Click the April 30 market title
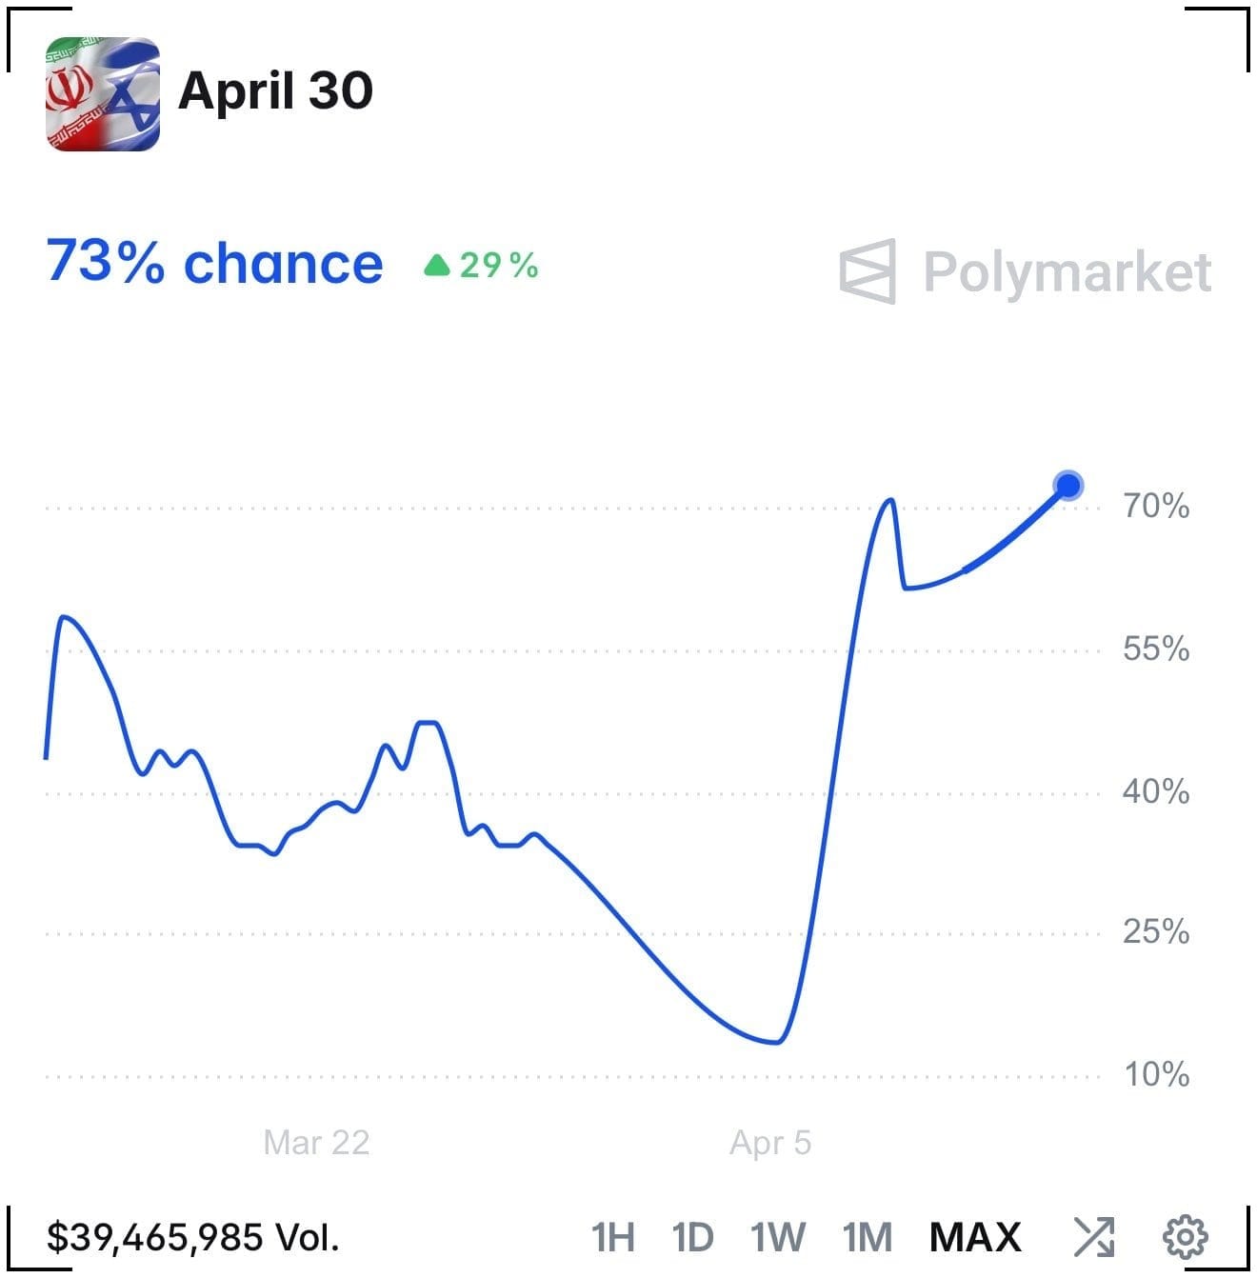 pyautogui.click(x=276, y=92)
